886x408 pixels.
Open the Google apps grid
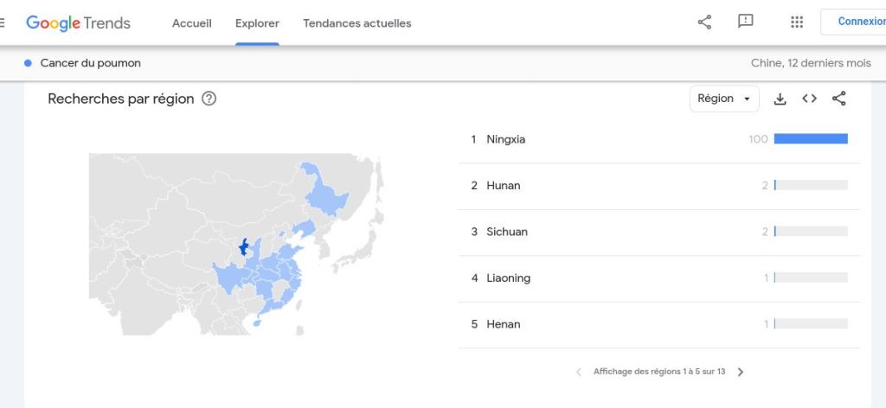pos(797,22)
